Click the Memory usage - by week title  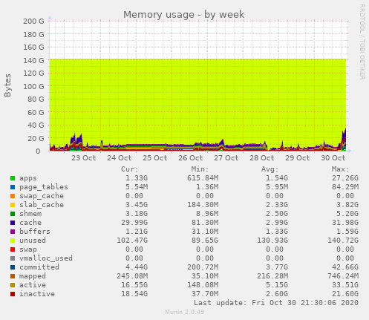184,15
